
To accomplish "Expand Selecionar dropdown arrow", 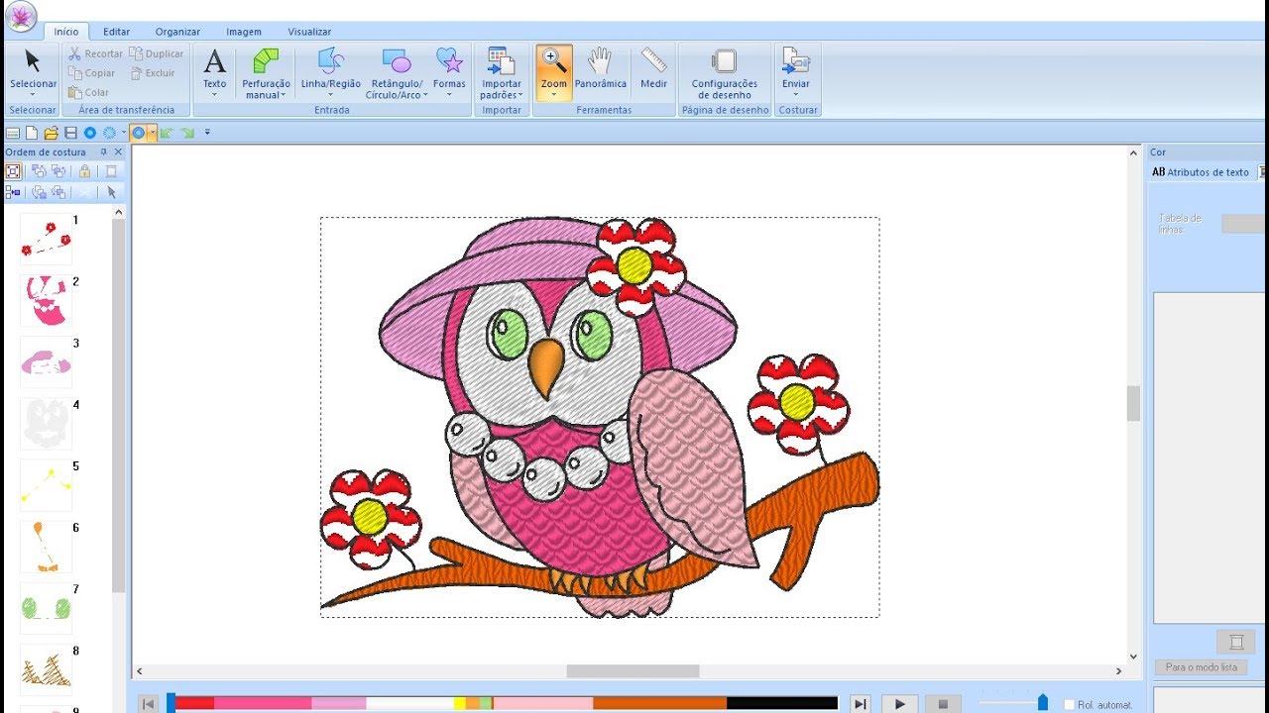I will pos(33,96).
